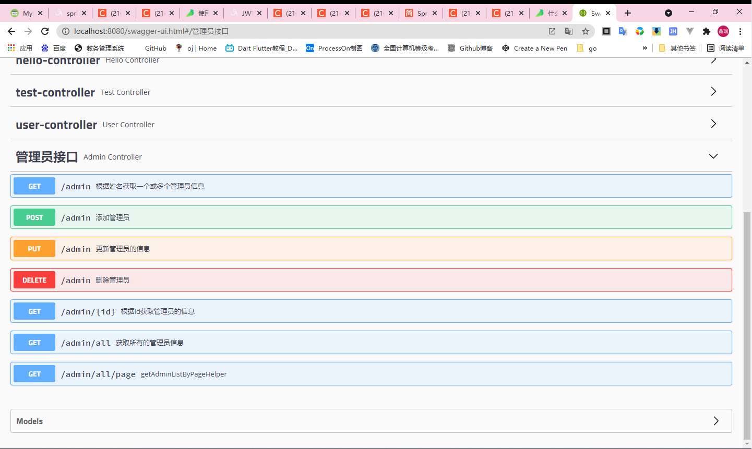Open the Extensions puzzle-piece menu
The height and width of the screenshot is (449, 752).
(x=707, y=31)
